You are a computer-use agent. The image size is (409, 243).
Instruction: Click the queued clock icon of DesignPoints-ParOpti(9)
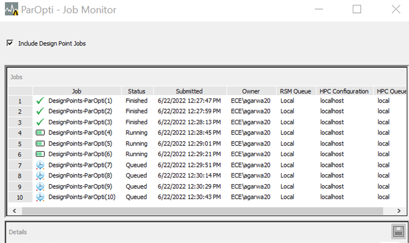pyautogui.click(x=40, y=186)
